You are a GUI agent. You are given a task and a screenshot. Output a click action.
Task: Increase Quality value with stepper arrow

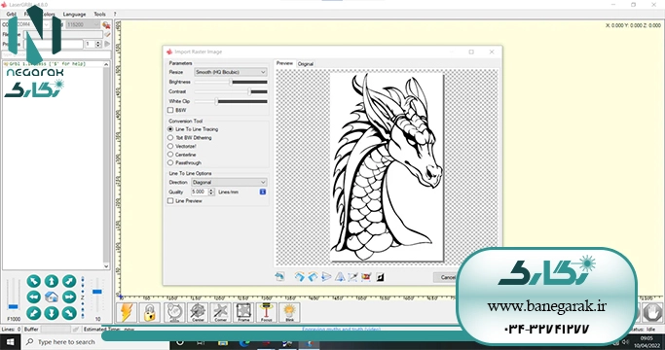click(211, 191)
